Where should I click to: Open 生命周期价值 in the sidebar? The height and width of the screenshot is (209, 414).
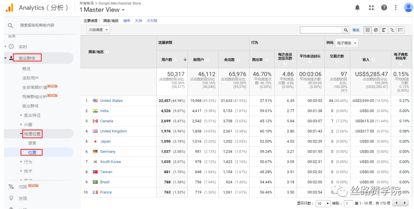[35, 87]
